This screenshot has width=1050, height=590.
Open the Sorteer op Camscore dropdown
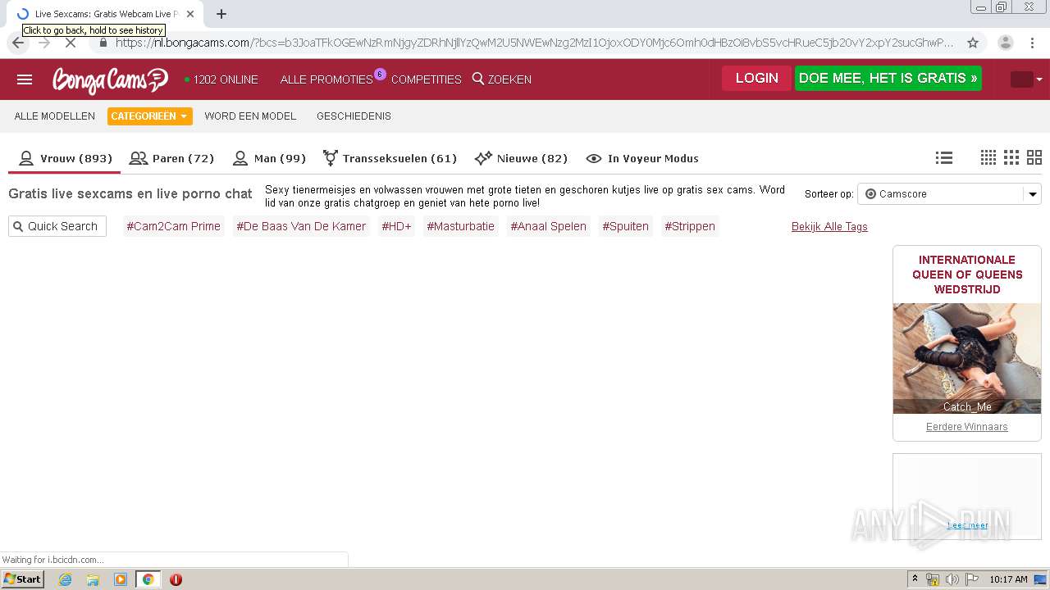tap(949, 194)
